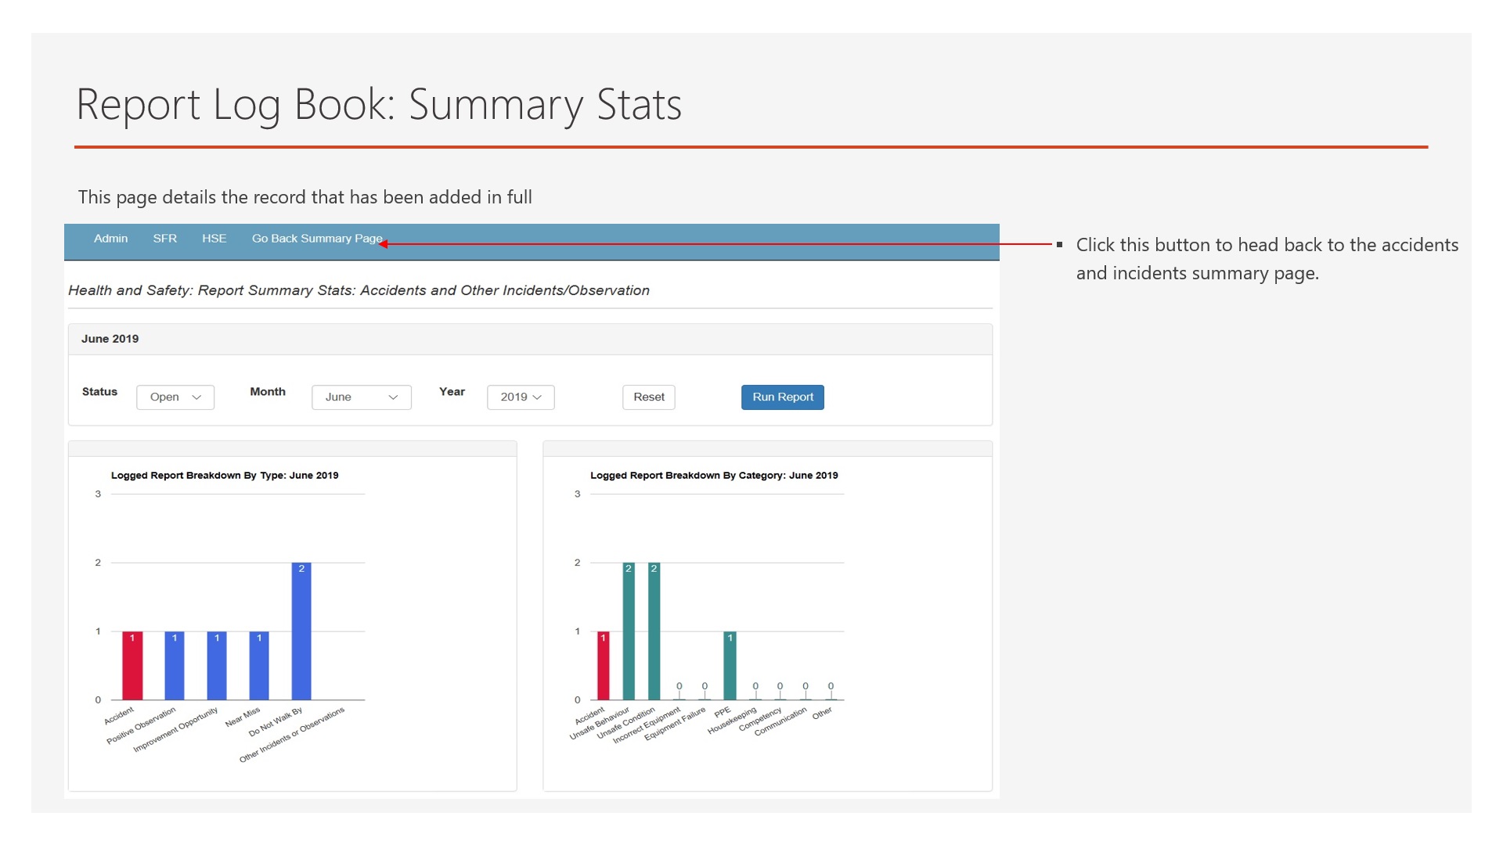Select the Unsafe Behaviour teal bar

pos(629,632)
